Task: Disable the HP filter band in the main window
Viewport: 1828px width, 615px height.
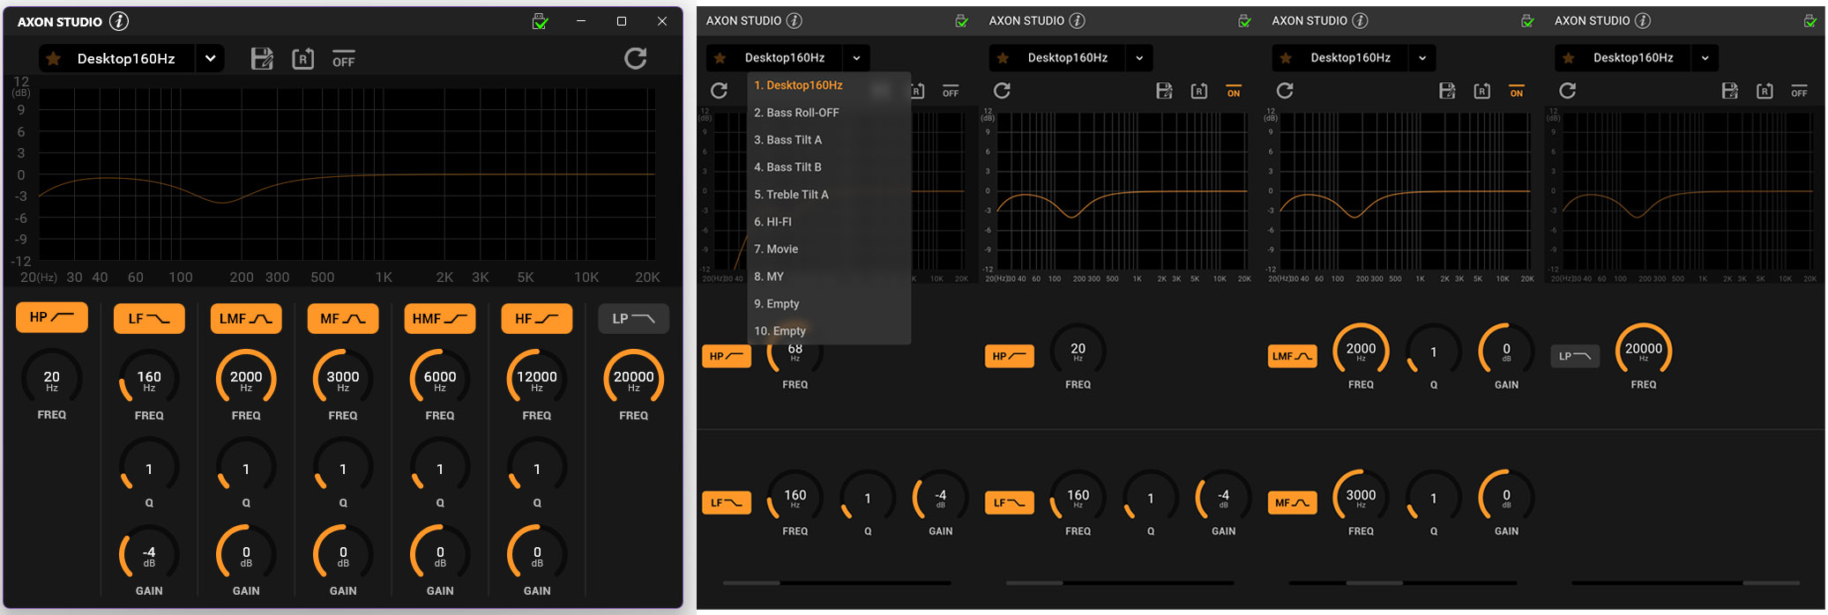Action: [52, 318]
